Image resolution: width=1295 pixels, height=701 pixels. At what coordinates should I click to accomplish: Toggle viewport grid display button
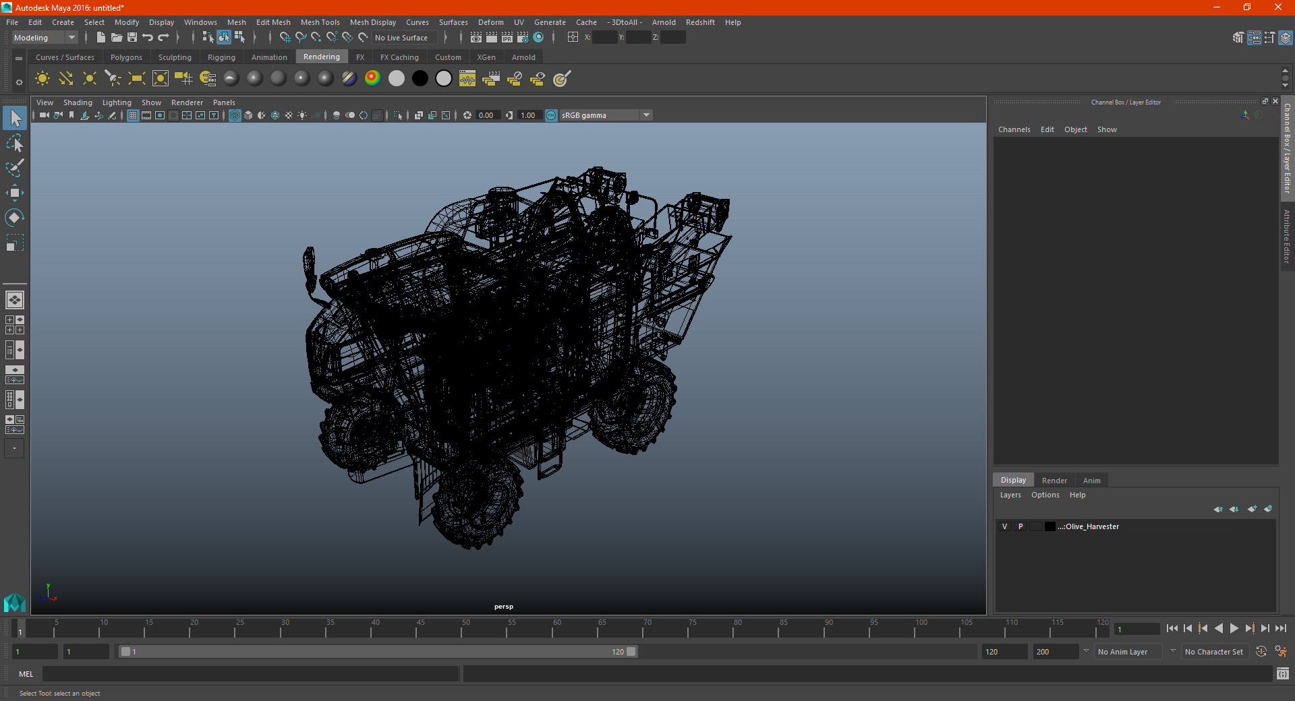coord(133,115)
